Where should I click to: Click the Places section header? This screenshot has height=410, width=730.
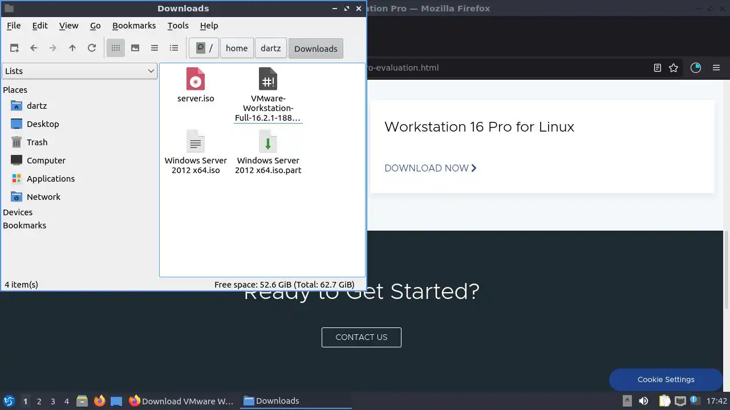click(x=15, y=90)
